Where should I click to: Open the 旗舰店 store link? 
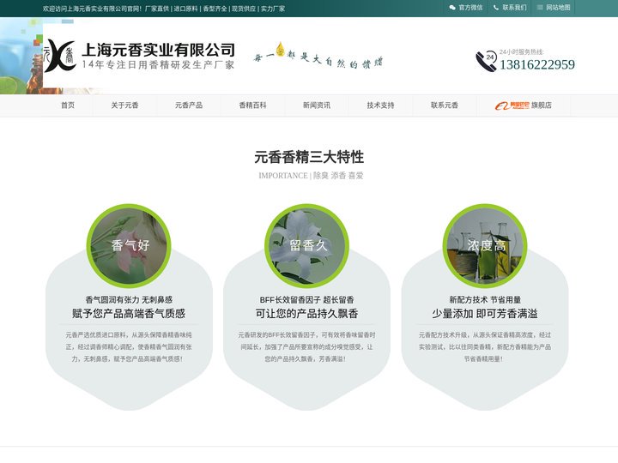point(542,105)
